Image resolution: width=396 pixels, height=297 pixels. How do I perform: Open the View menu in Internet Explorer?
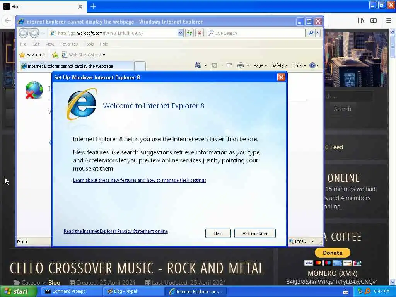50,44
